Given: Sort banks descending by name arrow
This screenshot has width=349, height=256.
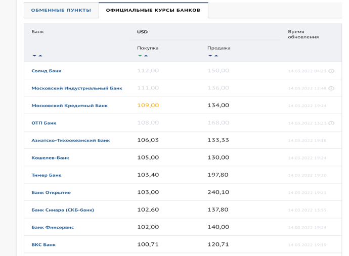Looking at the screenshot, I should pos(34,56).
